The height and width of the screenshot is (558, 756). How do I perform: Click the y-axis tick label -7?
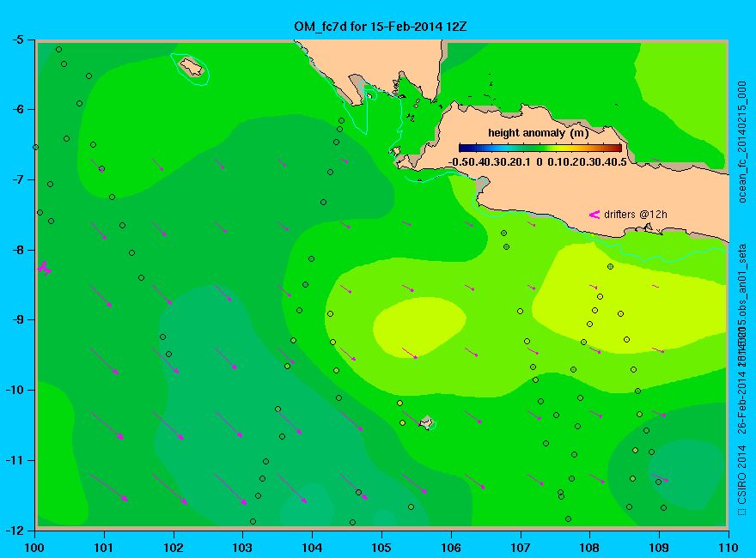[x=17, y=179]
